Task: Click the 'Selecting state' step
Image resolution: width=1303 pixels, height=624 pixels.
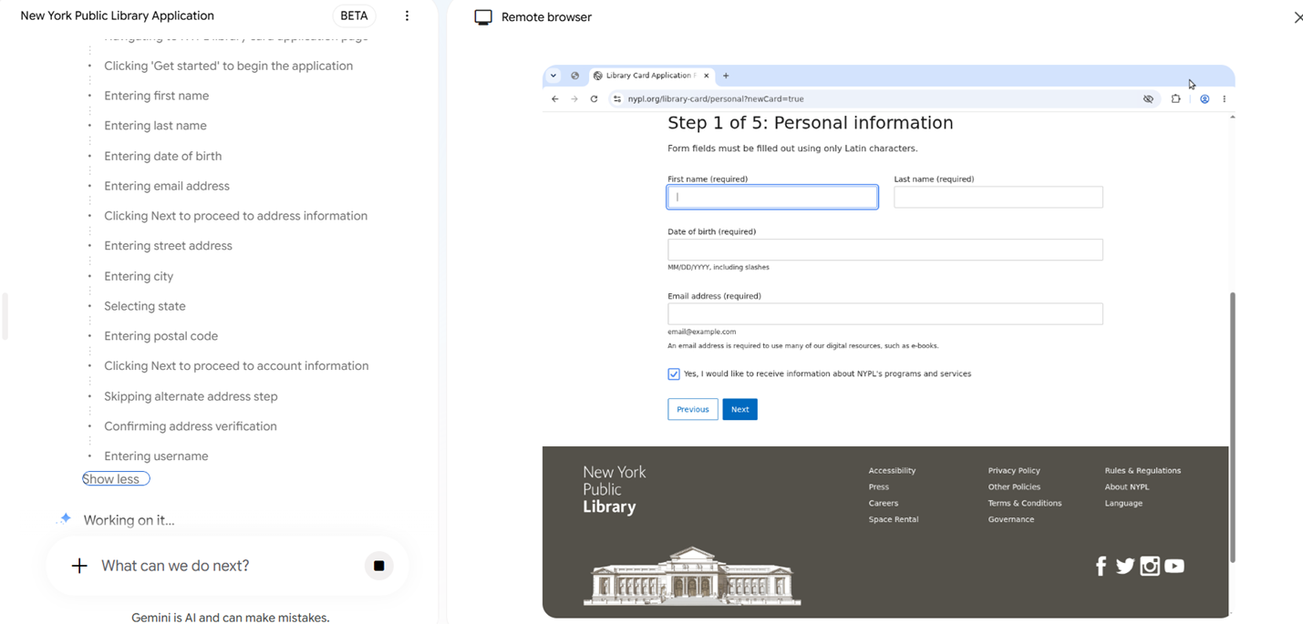Action: tap(144, 306)
